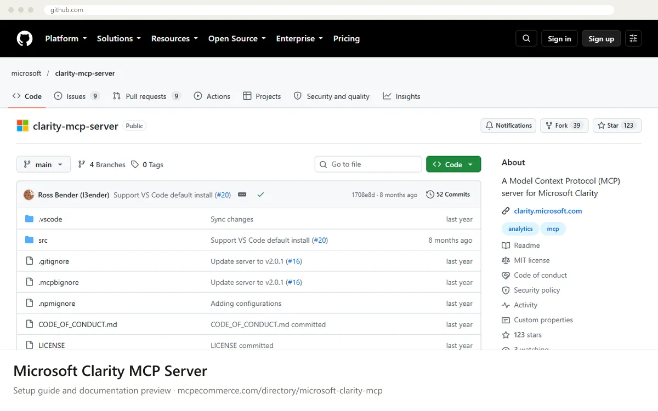Open the 0 Tags link

click(147, 164)
